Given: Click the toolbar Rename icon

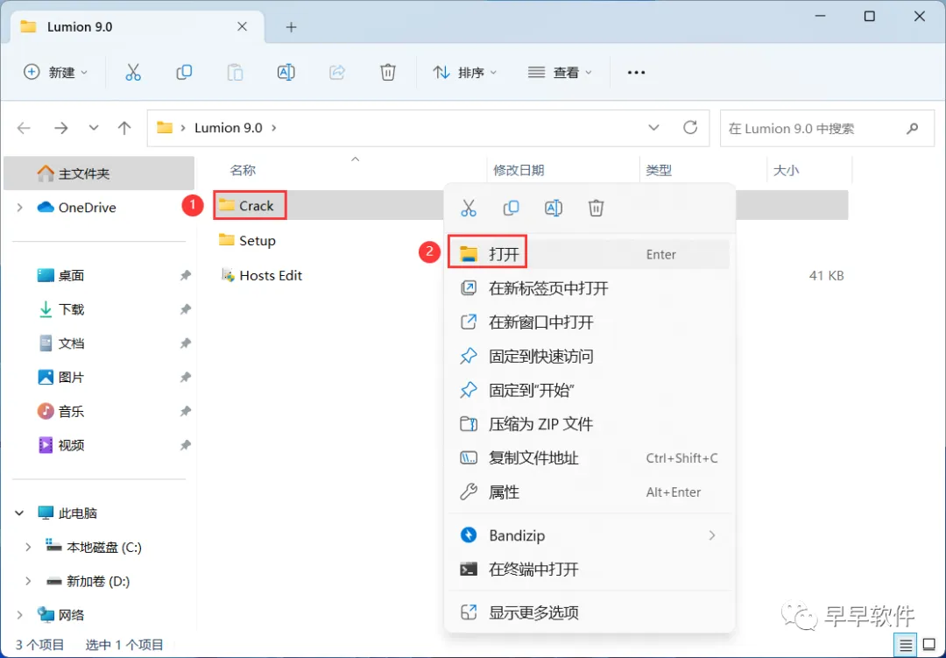Looking at the screenshot, I should click(286, 73).
